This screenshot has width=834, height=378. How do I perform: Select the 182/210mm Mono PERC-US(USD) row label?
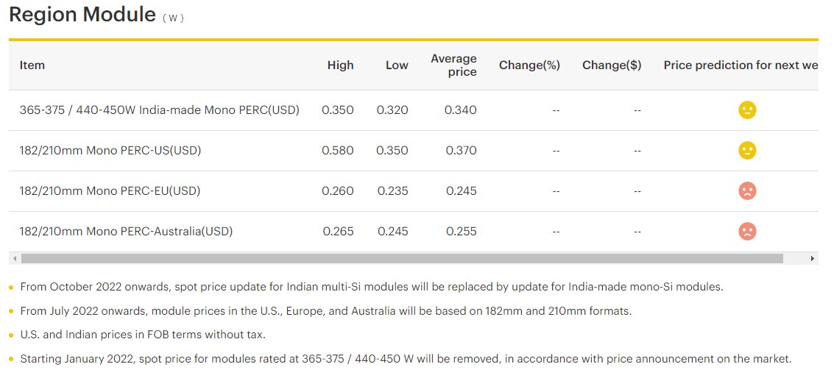(110, 151)
